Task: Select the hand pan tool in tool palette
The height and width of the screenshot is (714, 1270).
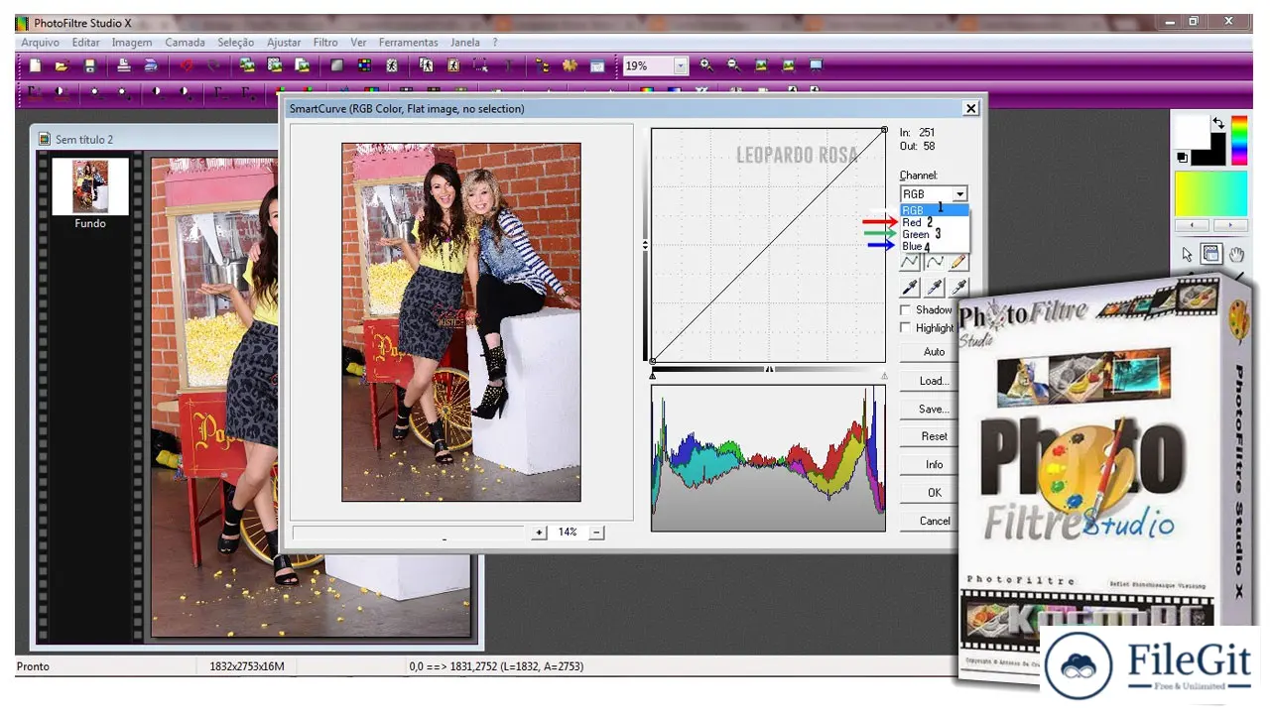Action: (1236, 254)
